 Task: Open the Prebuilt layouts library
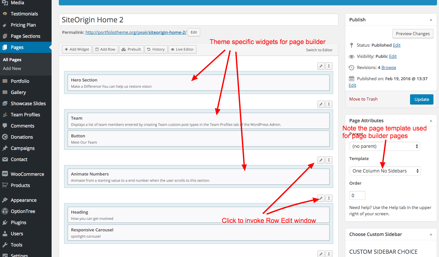pos(131,49)
